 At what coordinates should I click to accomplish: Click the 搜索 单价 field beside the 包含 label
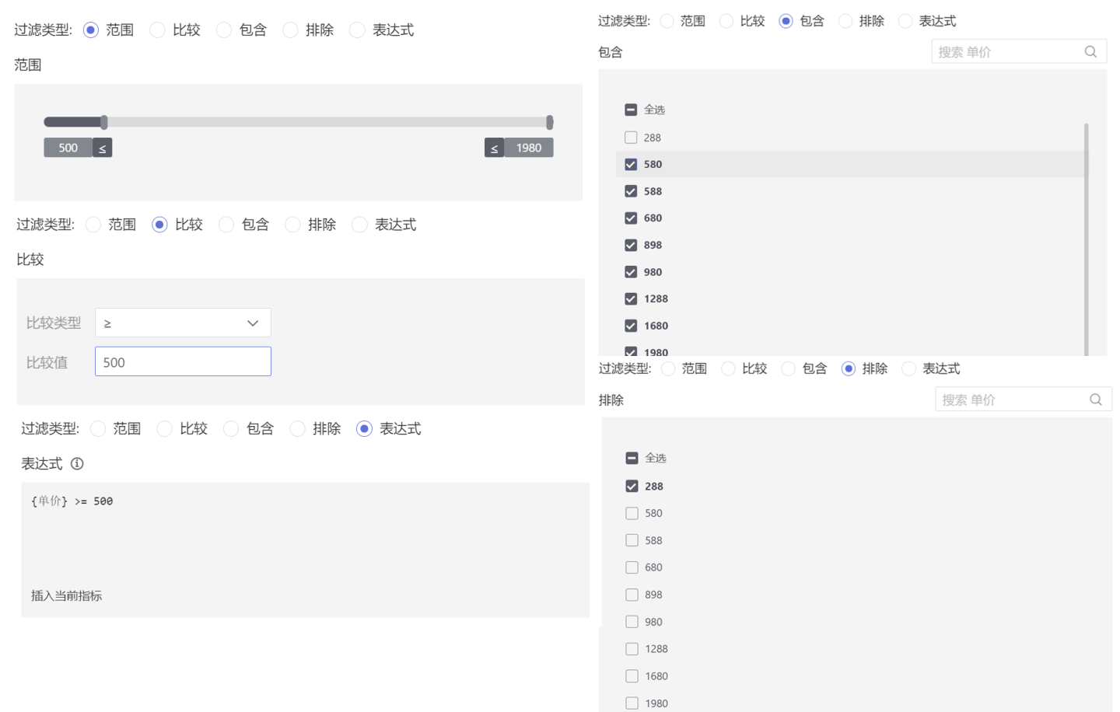(x=1007, y=52)
